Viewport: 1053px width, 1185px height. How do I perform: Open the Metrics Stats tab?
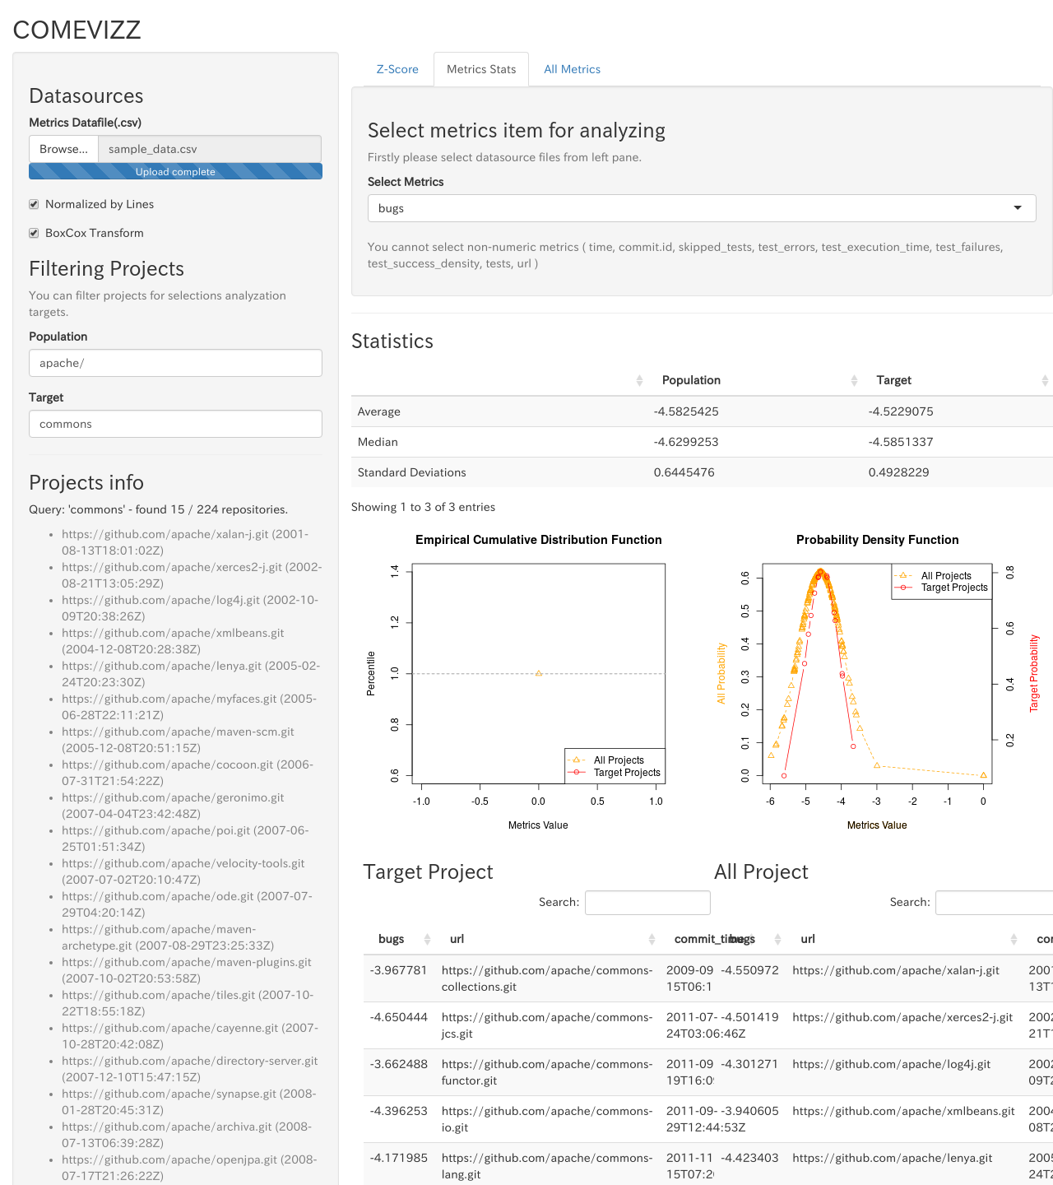coord(481,69)
